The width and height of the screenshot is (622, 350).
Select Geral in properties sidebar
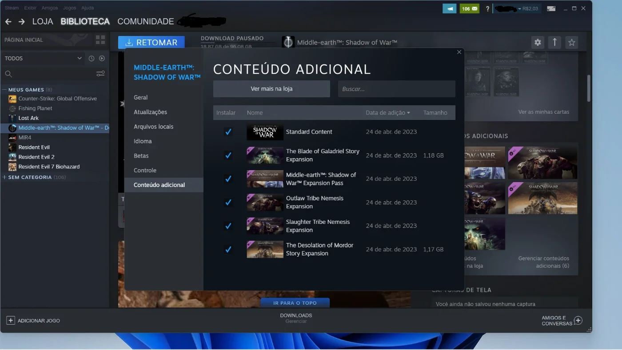[x=164, y=97]
